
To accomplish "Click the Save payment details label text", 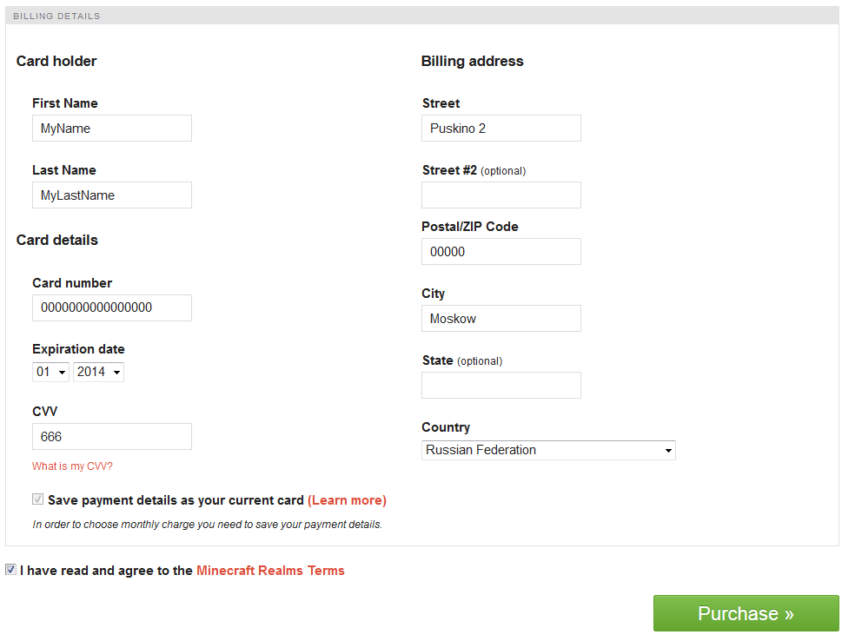I will [176, 500].
